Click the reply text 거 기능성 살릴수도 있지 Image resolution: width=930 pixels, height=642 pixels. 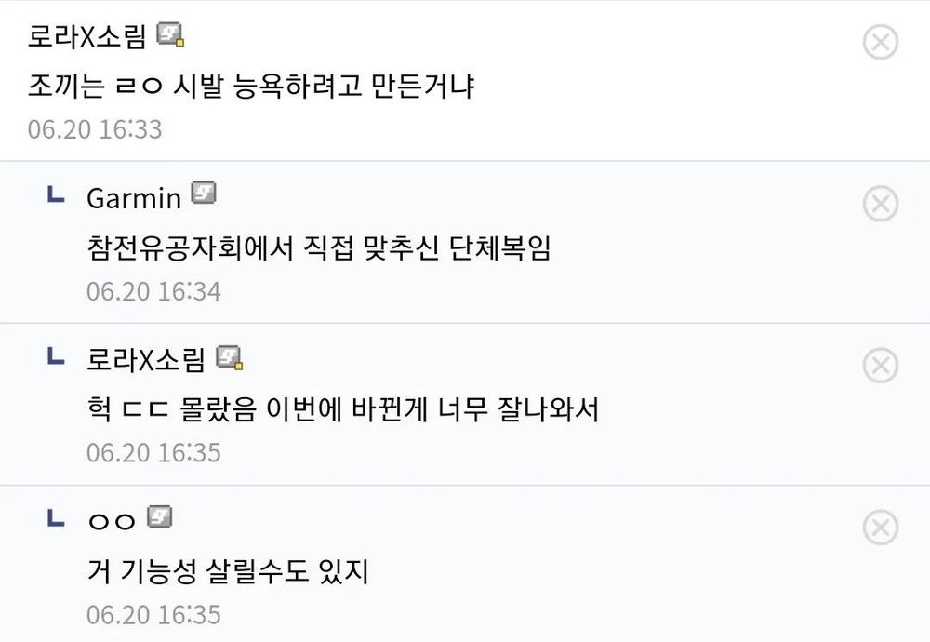(x=228, y=570)
